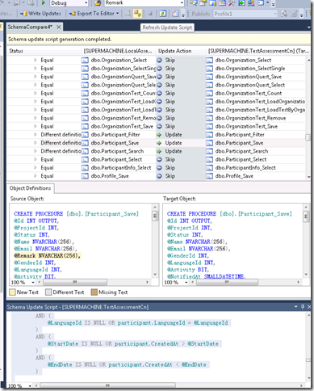The image size is (314, 391).
Task: Select the Object Definitions tab
Action: click(30, 188)
